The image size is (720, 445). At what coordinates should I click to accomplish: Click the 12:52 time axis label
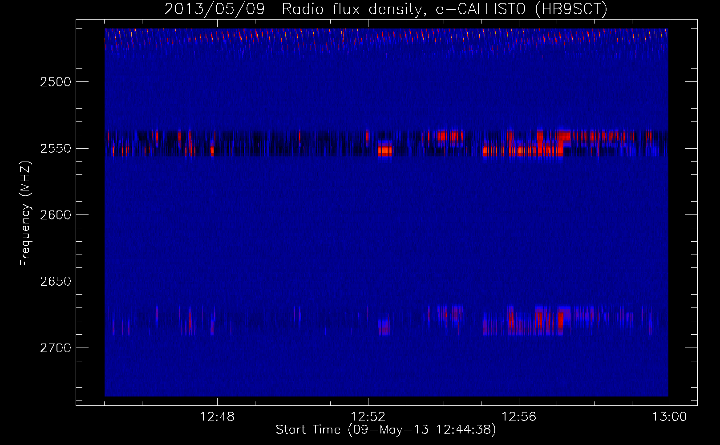[368, 417]
